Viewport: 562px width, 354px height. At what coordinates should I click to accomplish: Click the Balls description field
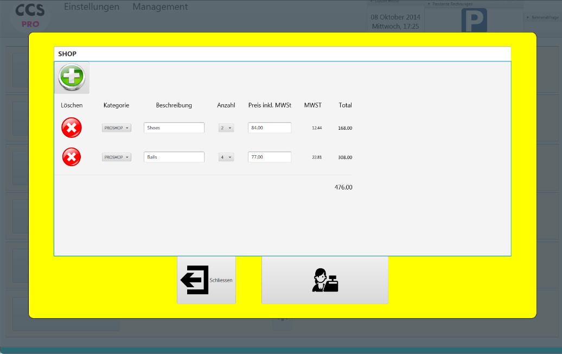tap(174, 157)
